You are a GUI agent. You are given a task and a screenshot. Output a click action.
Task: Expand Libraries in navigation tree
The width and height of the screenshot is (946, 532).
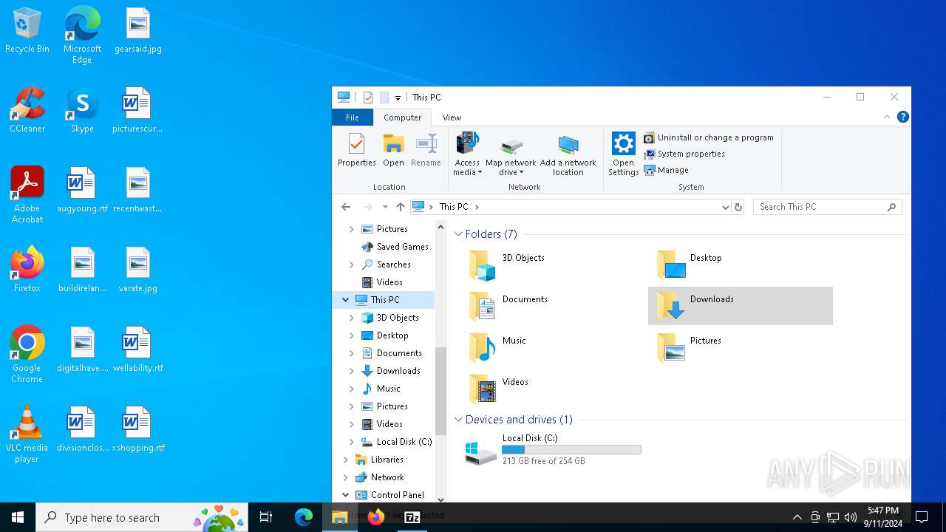pos(345,460)
